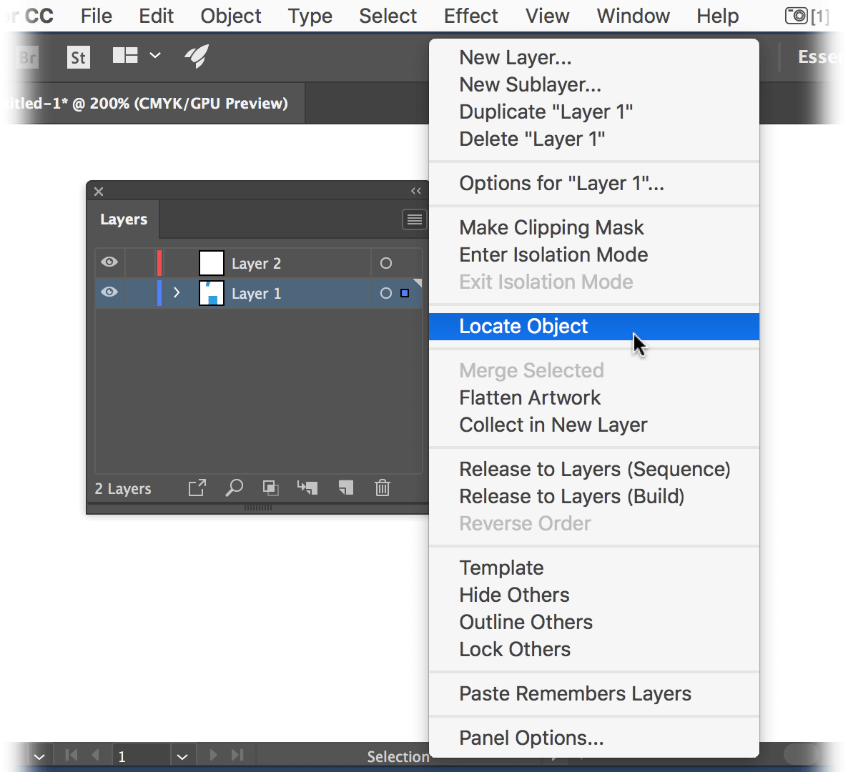
Task: Choose Release to Layers (Build)
Action: click(x=594, y=496)
